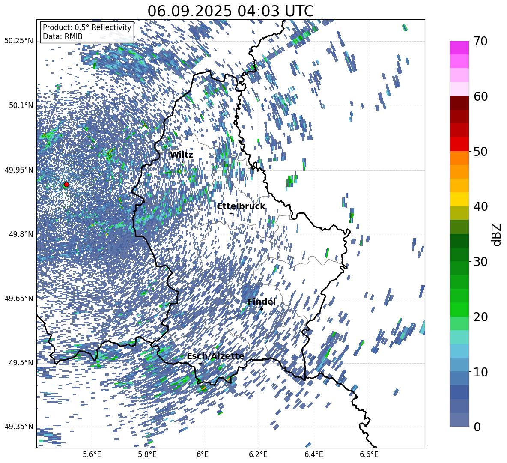Click the colorbar tick label 70
This screenshot has width=507, height=463.
click(481, 41)
